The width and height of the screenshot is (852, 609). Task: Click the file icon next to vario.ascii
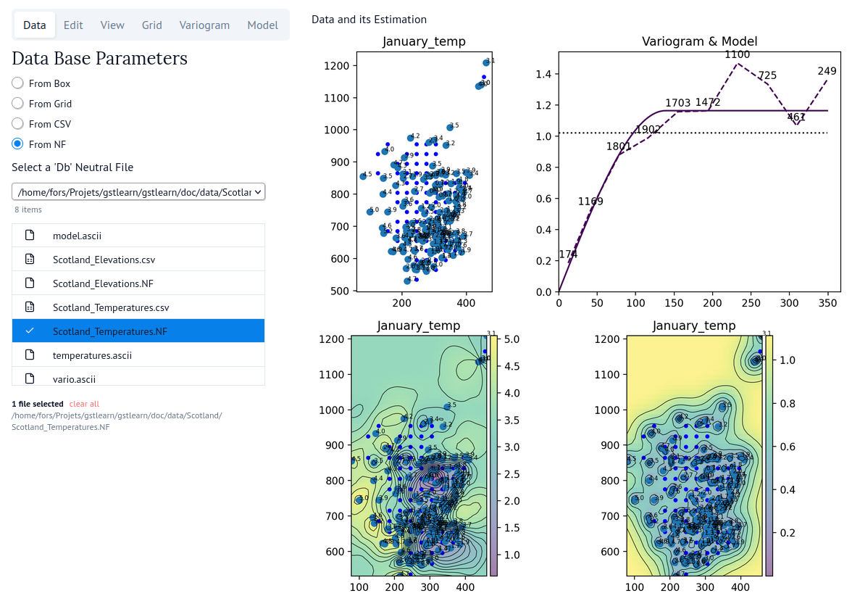point(30,378)
